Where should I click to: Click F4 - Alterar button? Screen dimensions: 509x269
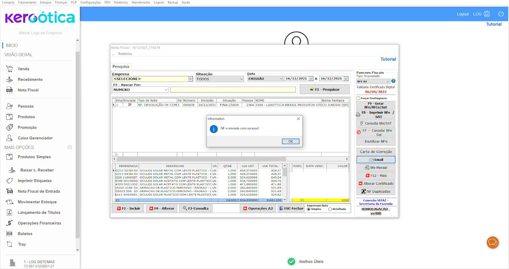click(x=162, y=208)
